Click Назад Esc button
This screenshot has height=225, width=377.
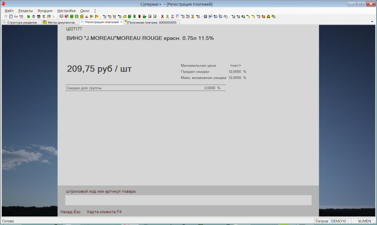click(70, 212)
